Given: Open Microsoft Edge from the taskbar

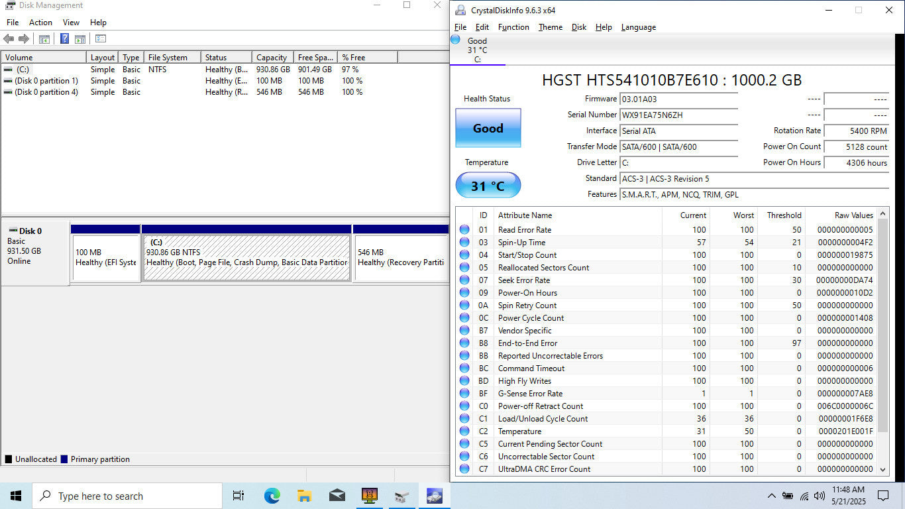Looking at the screenshot, I should tap(272, 496).
